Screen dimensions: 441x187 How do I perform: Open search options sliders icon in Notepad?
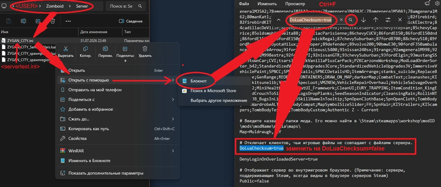(388, 20)
